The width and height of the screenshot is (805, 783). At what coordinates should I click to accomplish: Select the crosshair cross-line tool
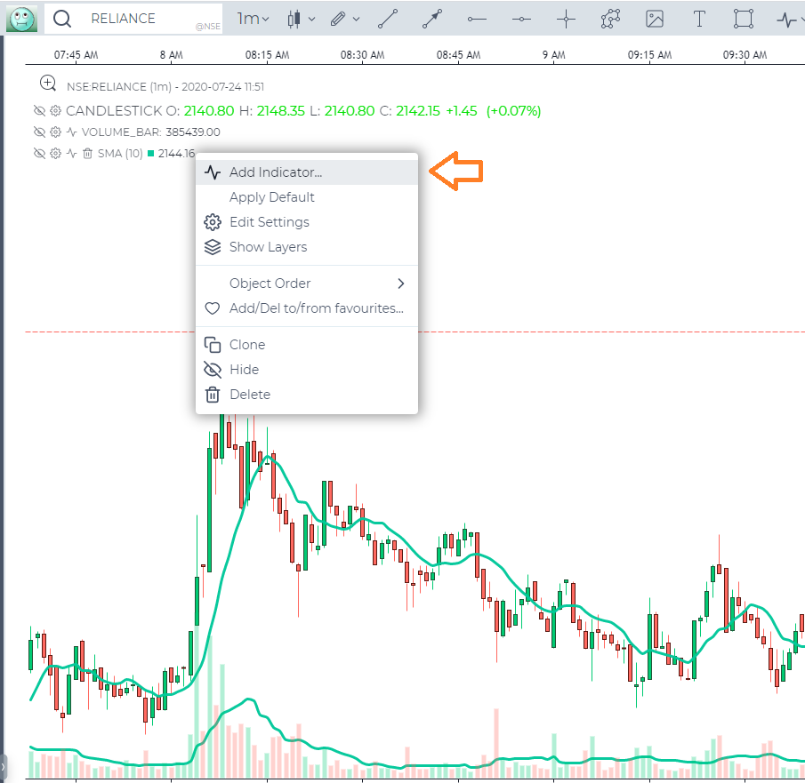566,19
